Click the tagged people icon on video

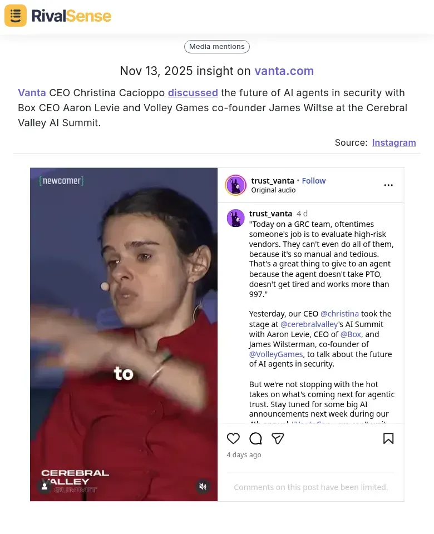(x=45, y=486)
